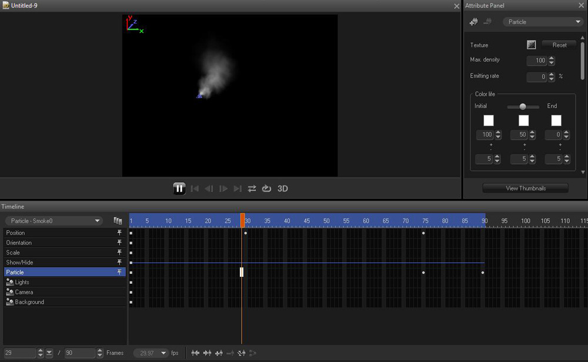Image resolution: width=588 pixels, height=362 pixels.
Task: Step back one frame
Action: (x=209, y=189)
